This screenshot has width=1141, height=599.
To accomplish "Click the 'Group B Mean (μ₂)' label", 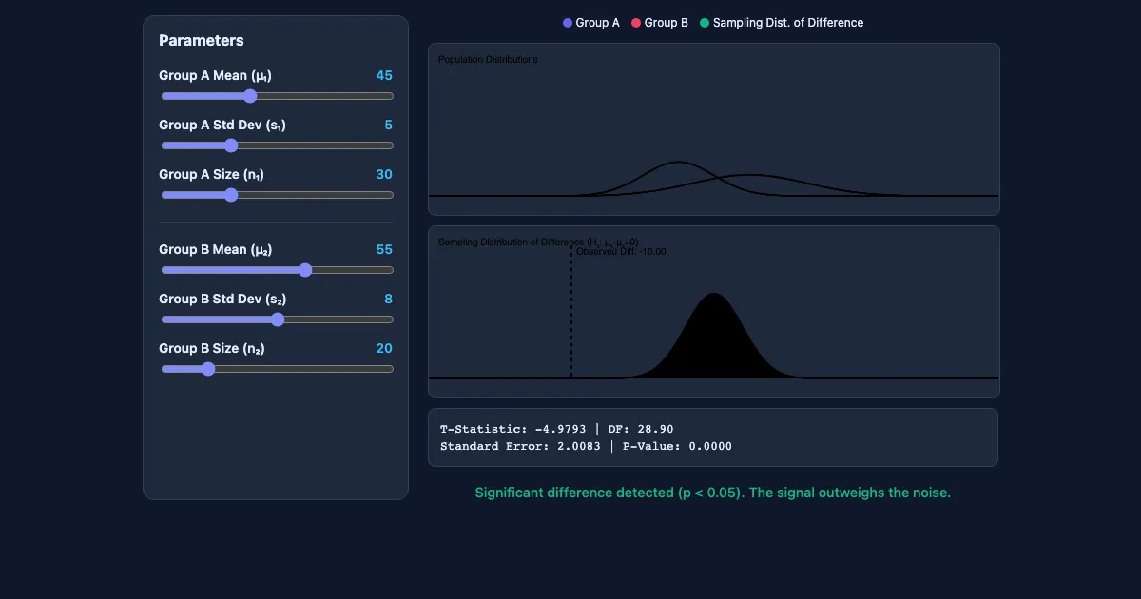I will click(216, 249).
